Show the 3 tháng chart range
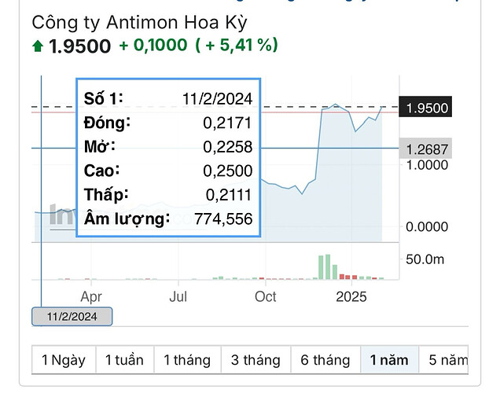Screen dimensions: 500x393 256,360
